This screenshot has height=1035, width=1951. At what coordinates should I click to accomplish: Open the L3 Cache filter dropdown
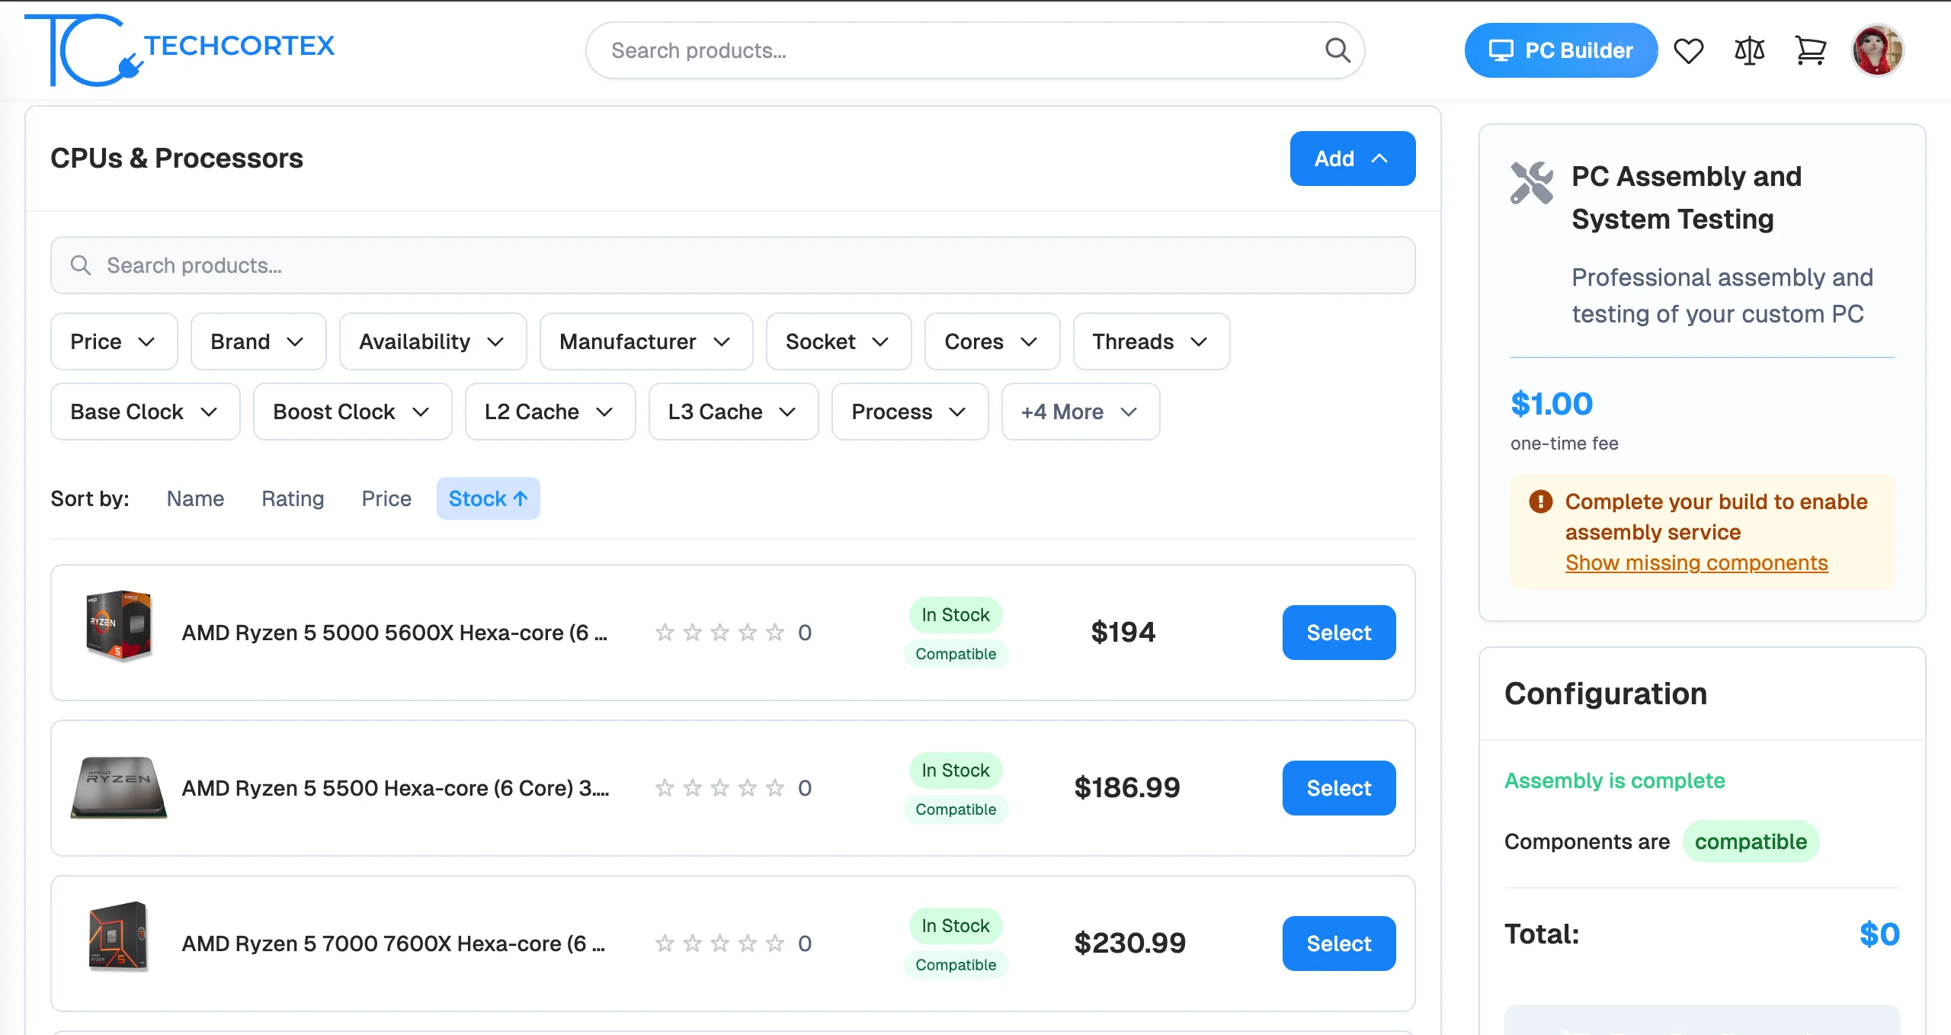[x=733, y=412]
